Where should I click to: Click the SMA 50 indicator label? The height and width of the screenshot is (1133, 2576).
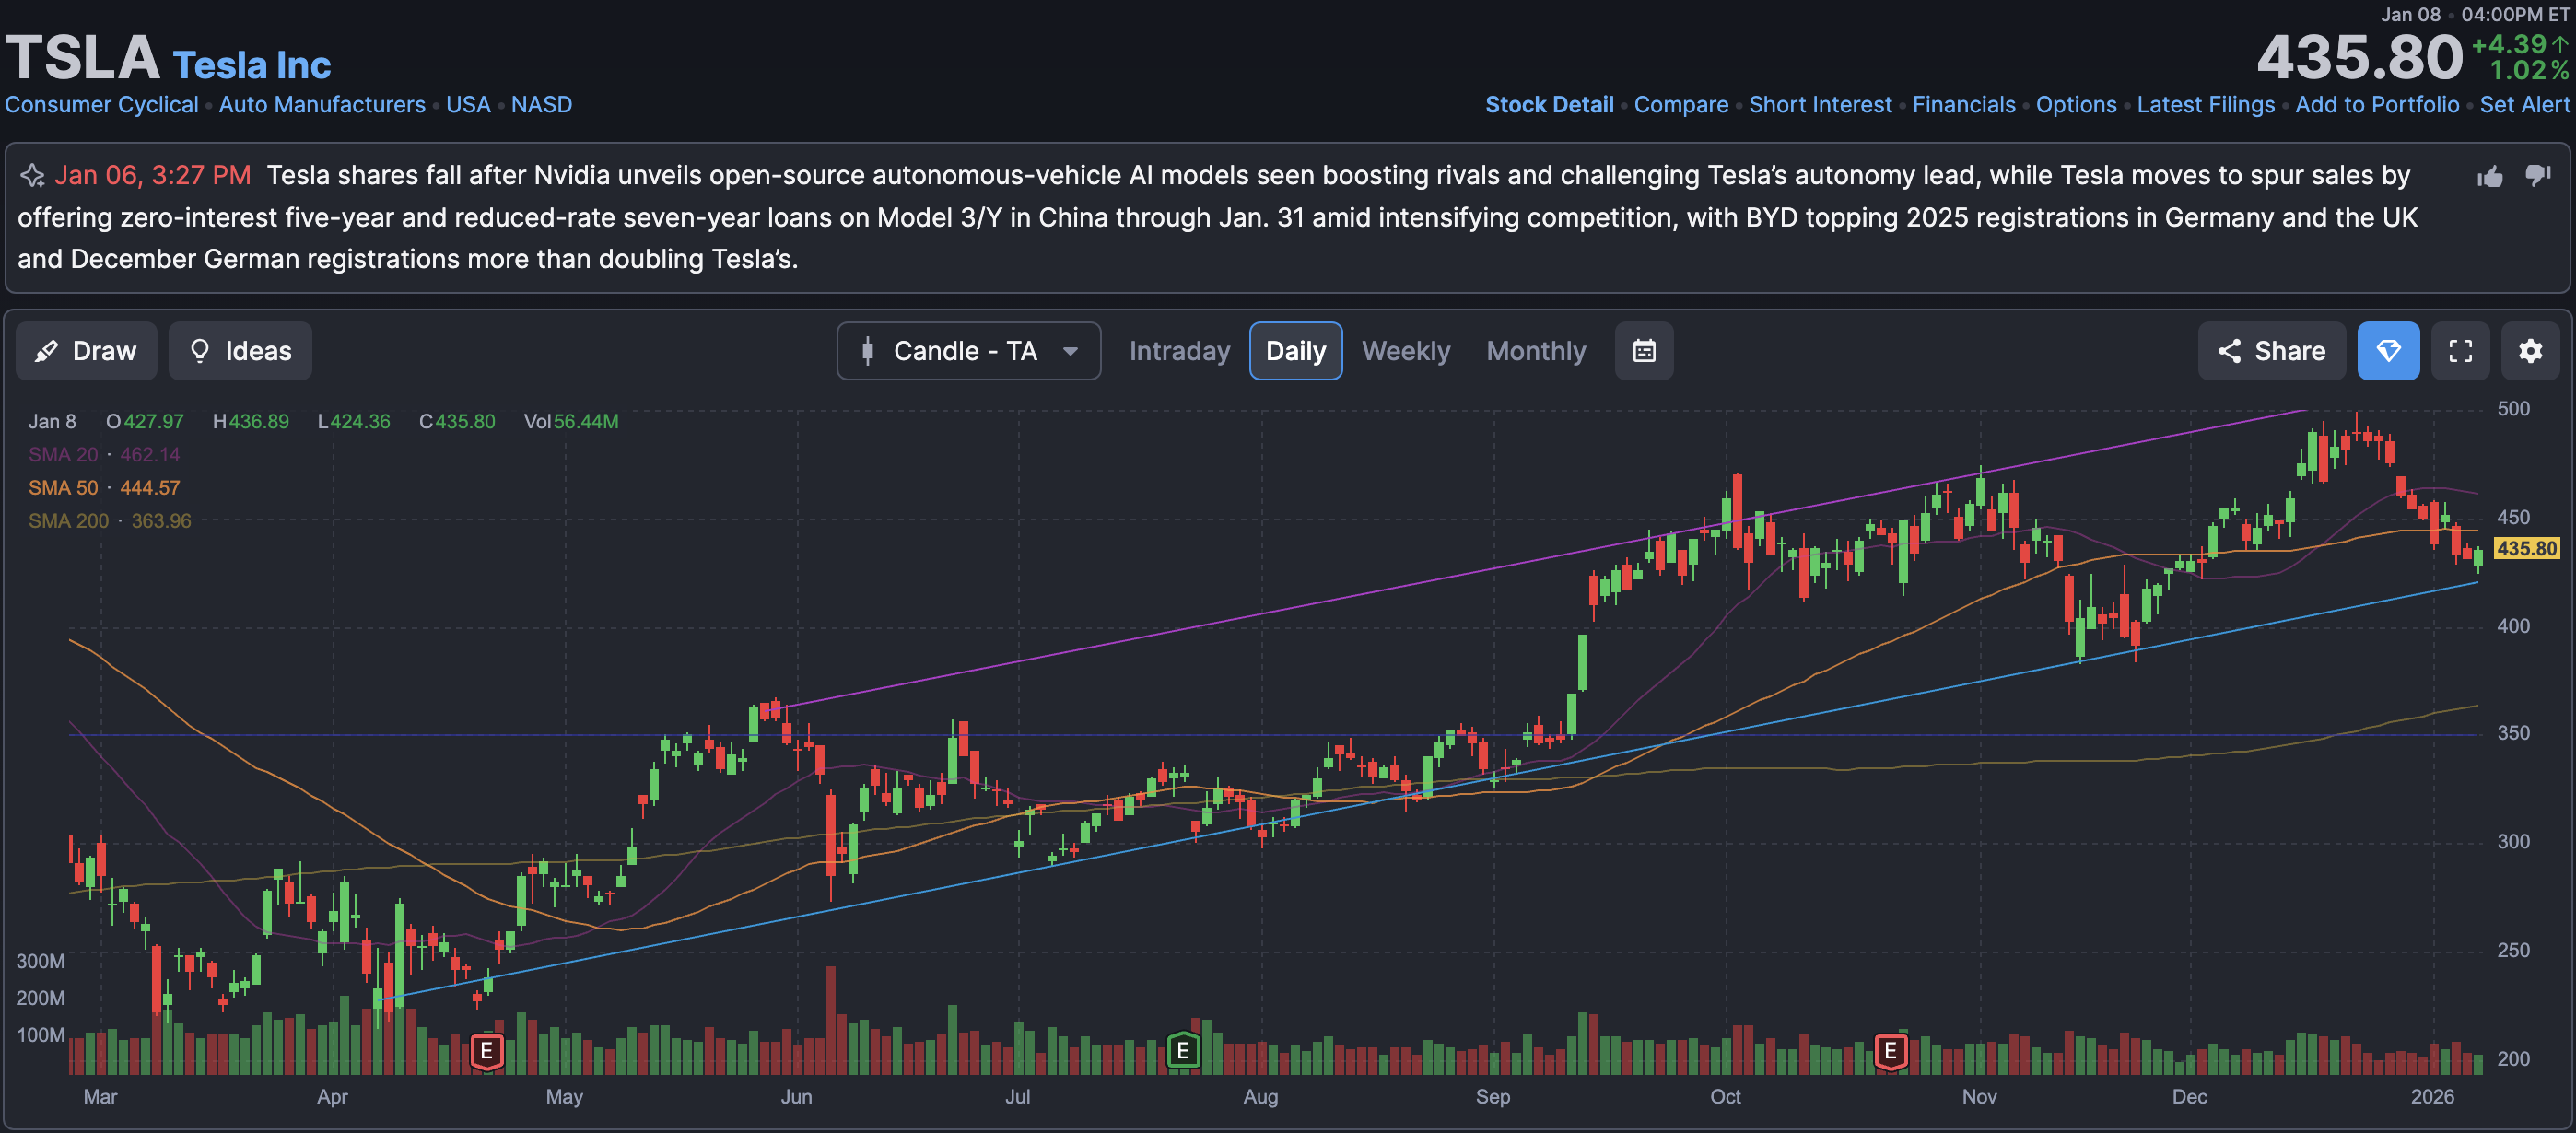(x=63, y=488)
